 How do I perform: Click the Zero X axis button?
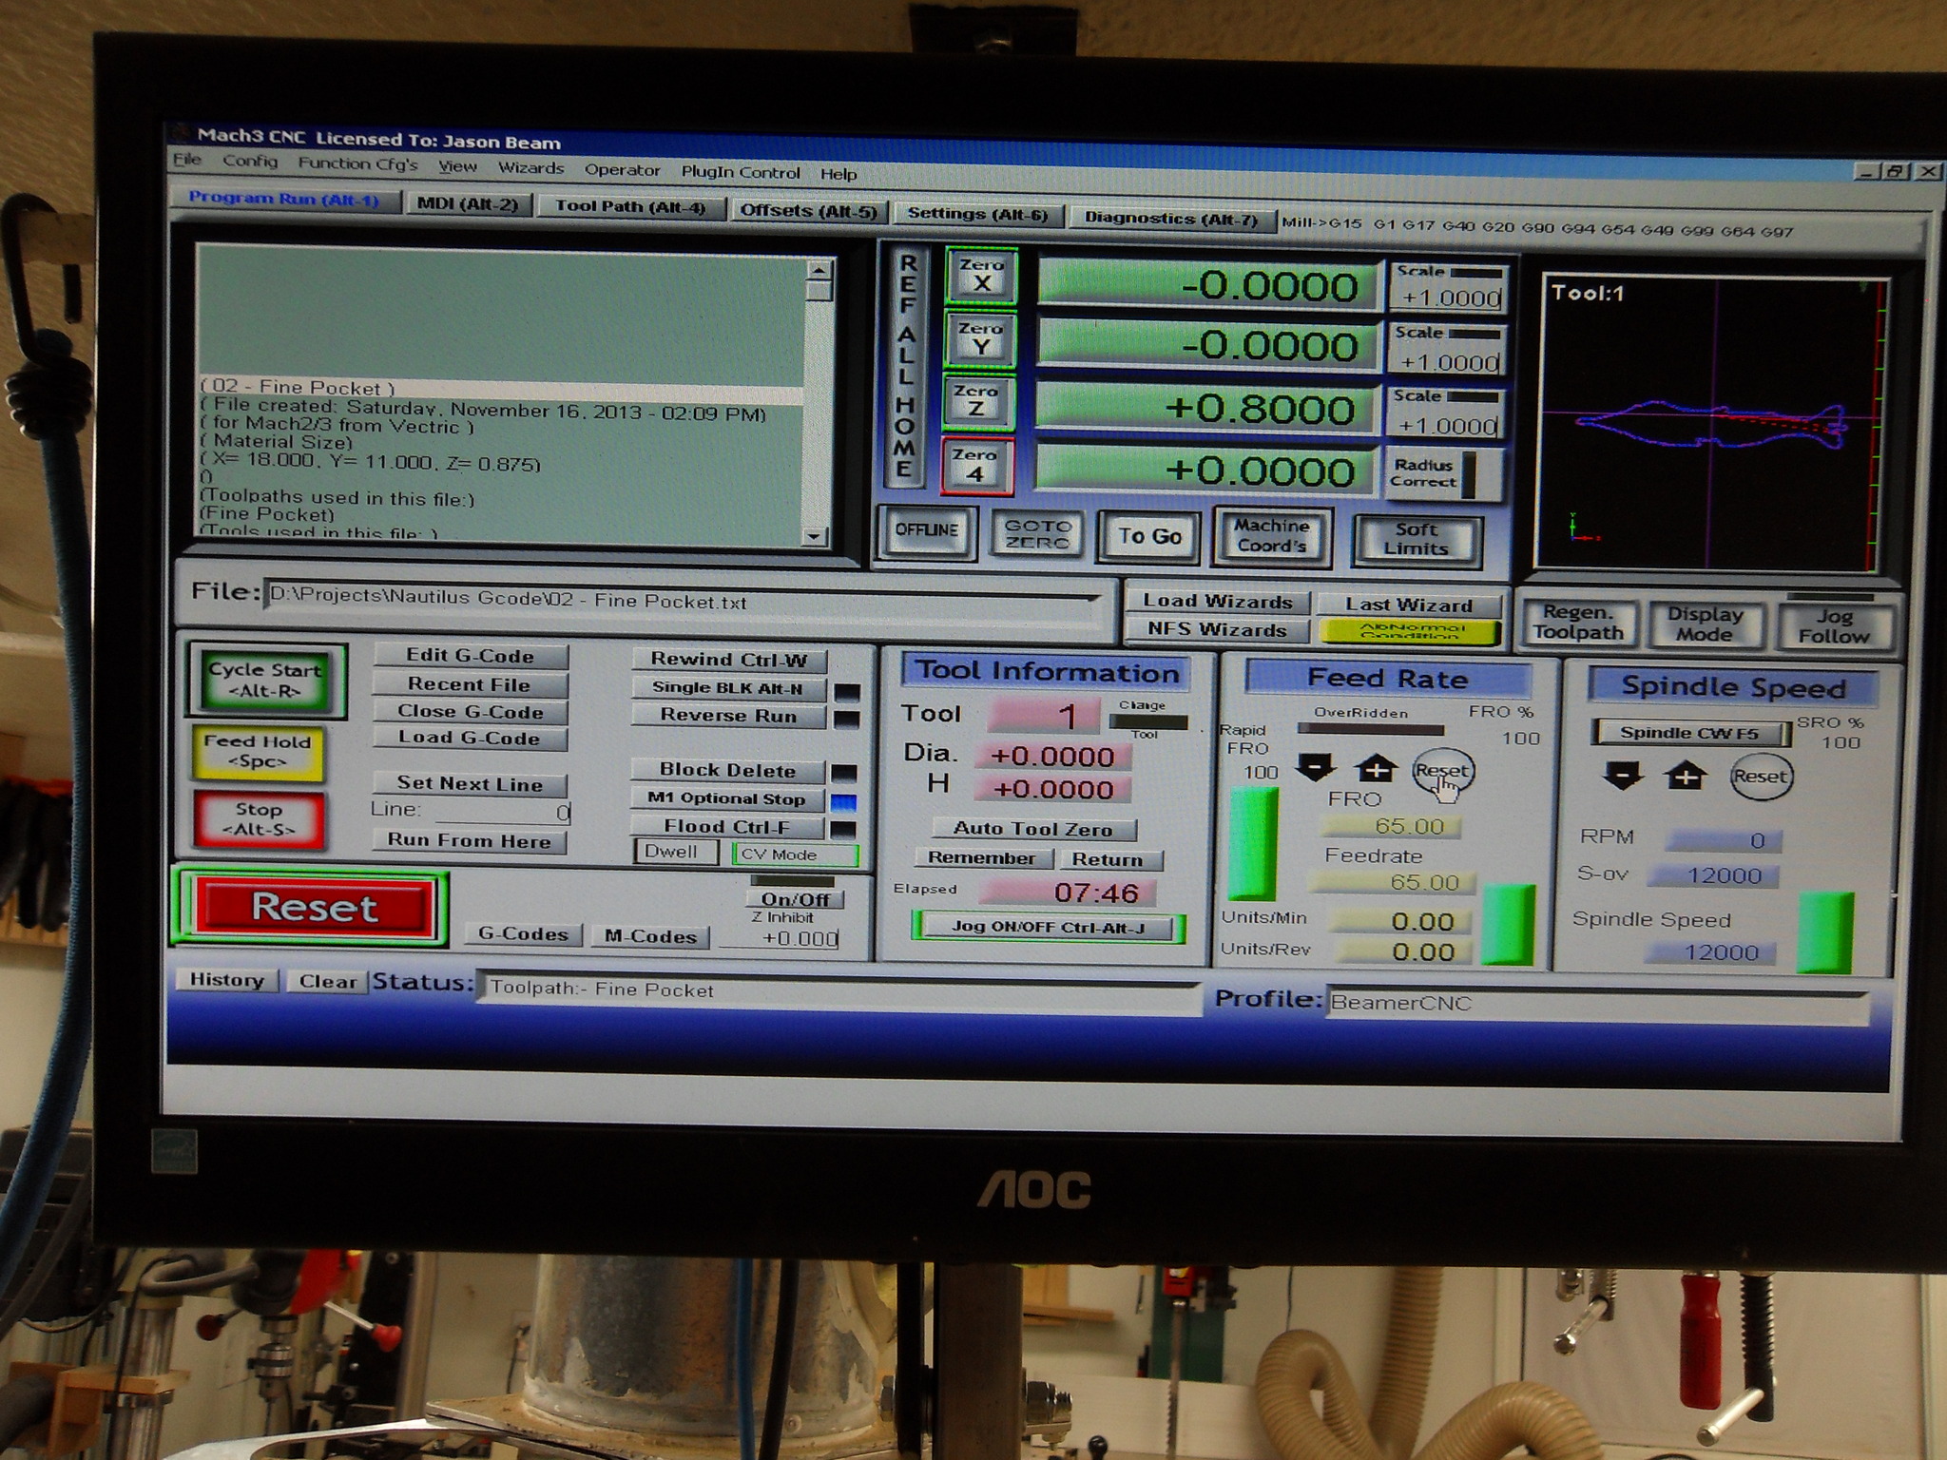click(x=981, y=276)
